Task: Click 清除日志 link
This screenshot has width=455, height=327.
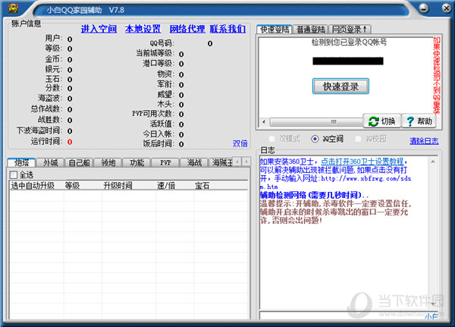Action: tap(424, 141)
